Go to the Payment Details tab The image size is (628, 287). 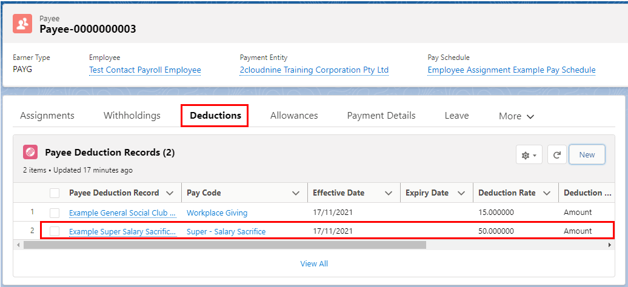pyautogui.click(x=381, y=116)
